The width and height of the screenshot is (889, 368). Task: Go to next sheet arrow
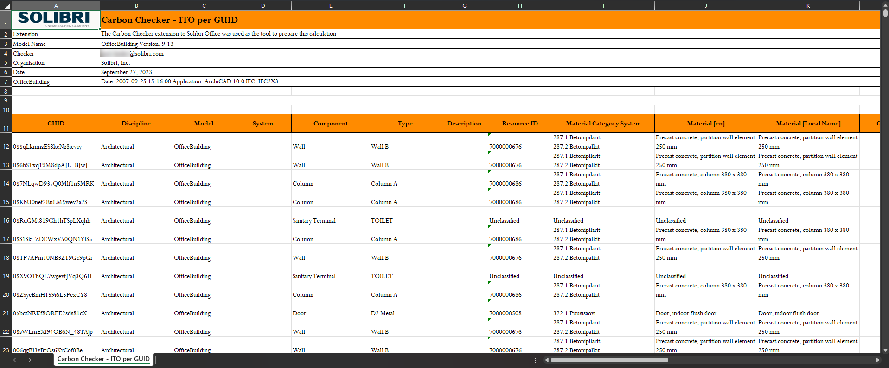[x=30, y=360]
